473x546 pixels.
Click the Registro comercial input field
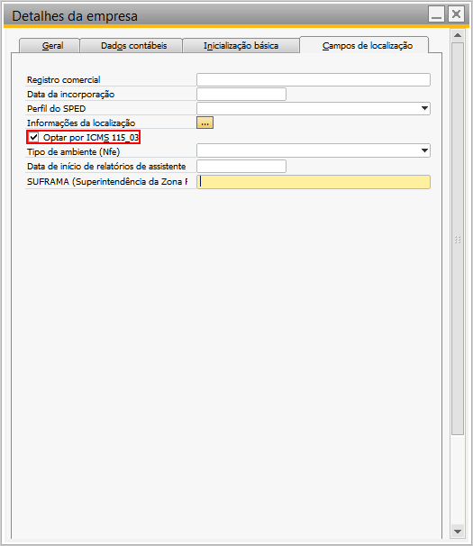pyautogui.click(x=314, y=80)
